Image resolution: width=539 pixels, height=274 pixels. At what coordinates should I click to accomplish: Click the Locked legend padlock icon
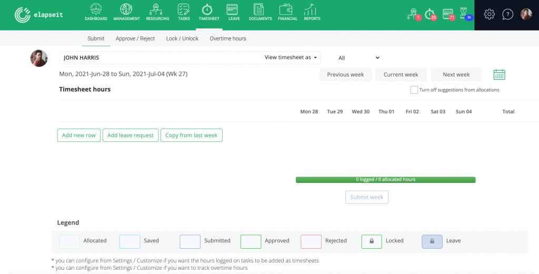tap(372, 242)
